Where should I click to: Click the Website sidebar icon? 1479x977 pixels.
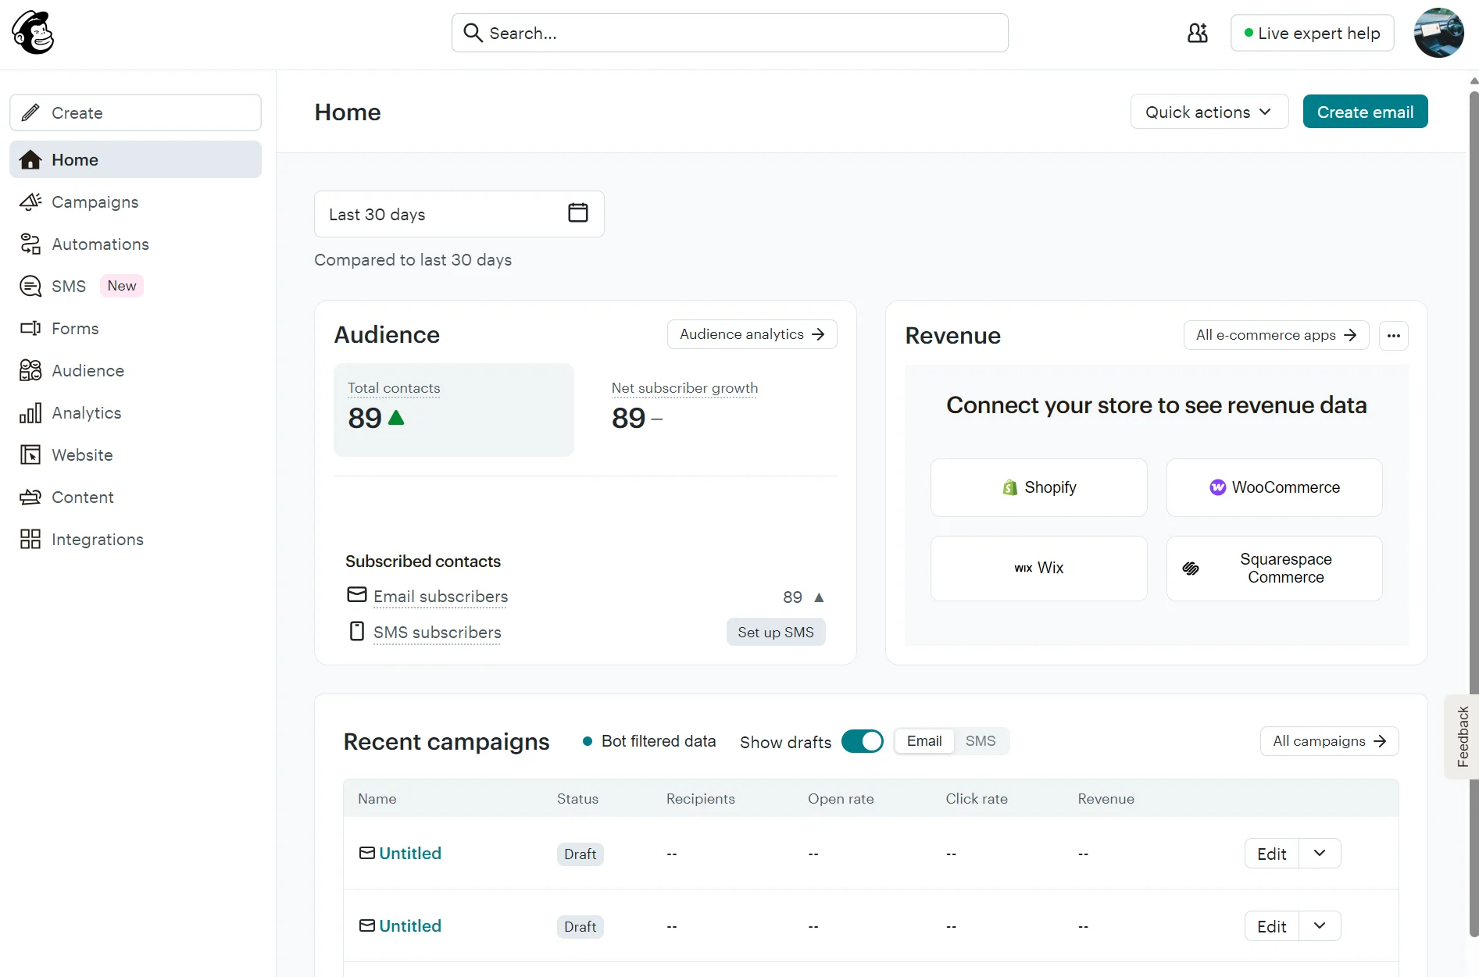pos(30,455)
